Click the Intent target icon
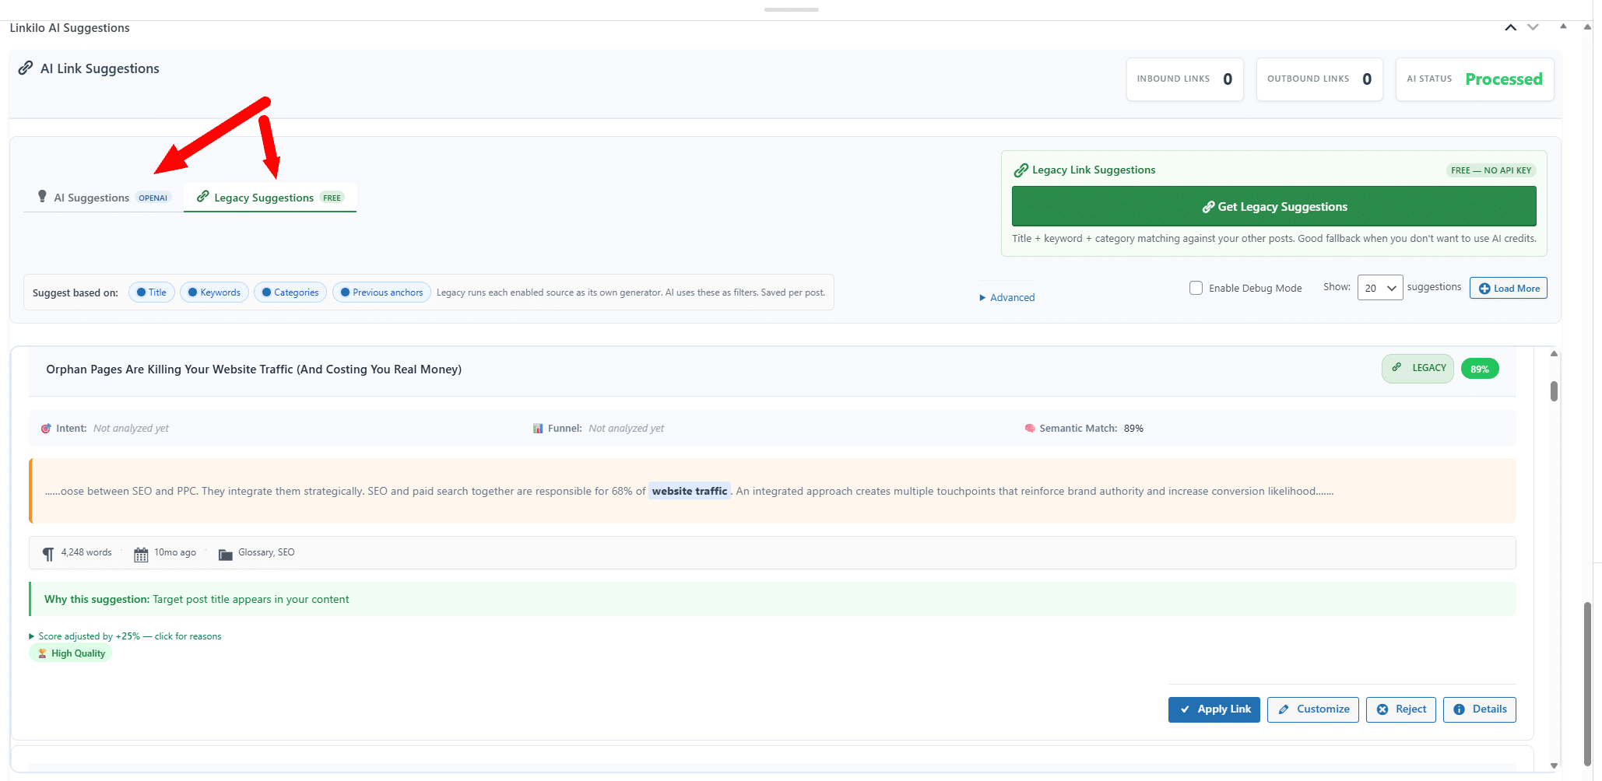Image resolution: width=1602 pixels, height=781 pixels. [x=46, y=429]
